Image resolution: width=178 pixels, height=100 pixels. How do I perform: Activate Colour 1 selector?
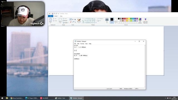click(x=112, y=21)
